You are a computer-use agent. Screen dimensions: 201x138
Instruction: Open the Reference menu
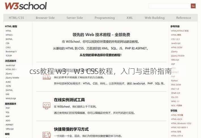click(184, 18)
